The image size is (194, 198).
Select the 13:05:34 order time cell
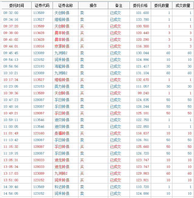tap(11, 167)
